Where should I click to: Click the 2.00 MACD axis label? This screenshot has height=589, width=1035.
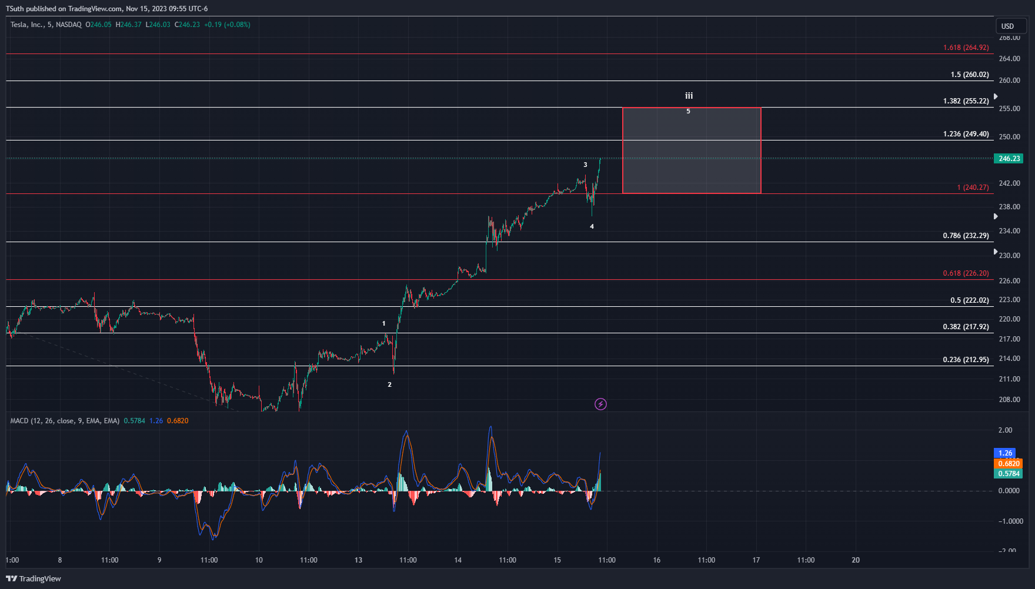click(1006, 430)
